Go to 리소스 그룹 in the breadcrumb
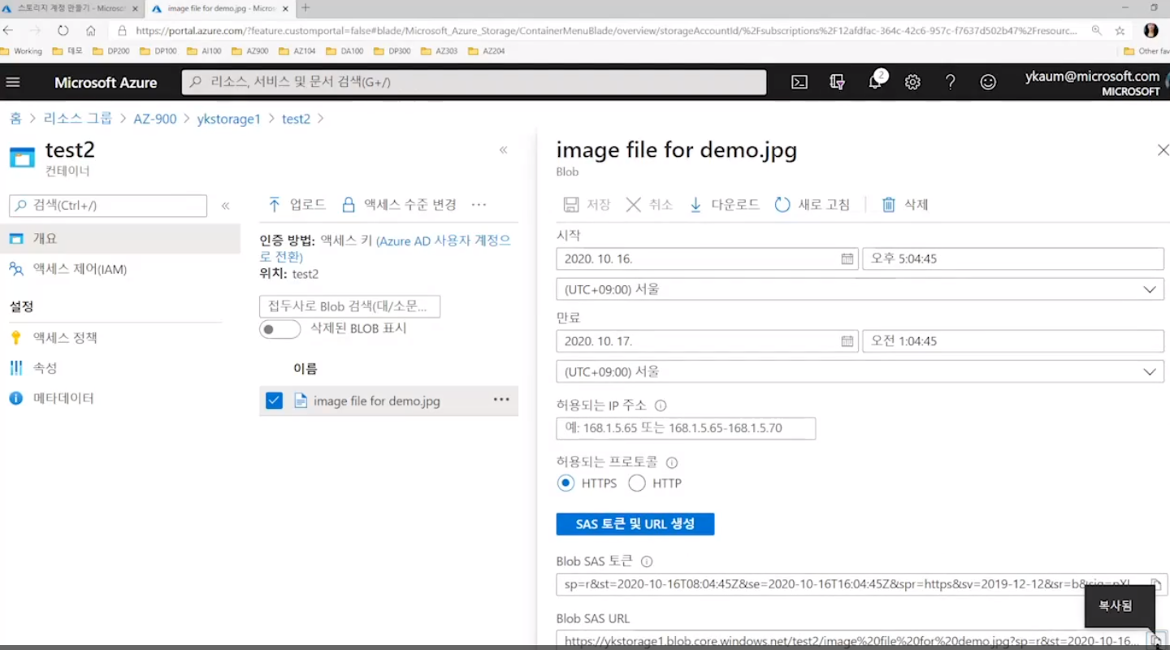1170x650 pixels. [x=77, y=119]
